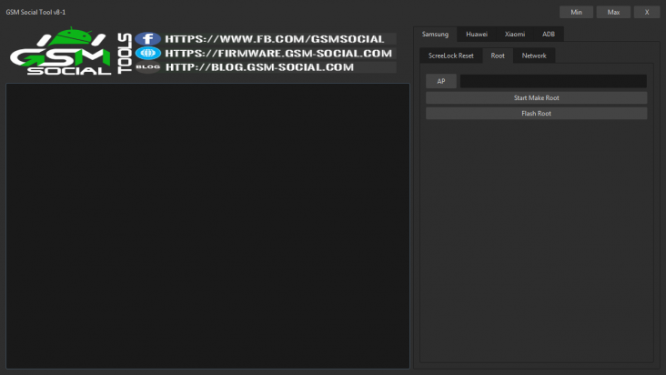The image size is (666, 375).
Task: Click the AP file browse button
Action: [441, 81]
